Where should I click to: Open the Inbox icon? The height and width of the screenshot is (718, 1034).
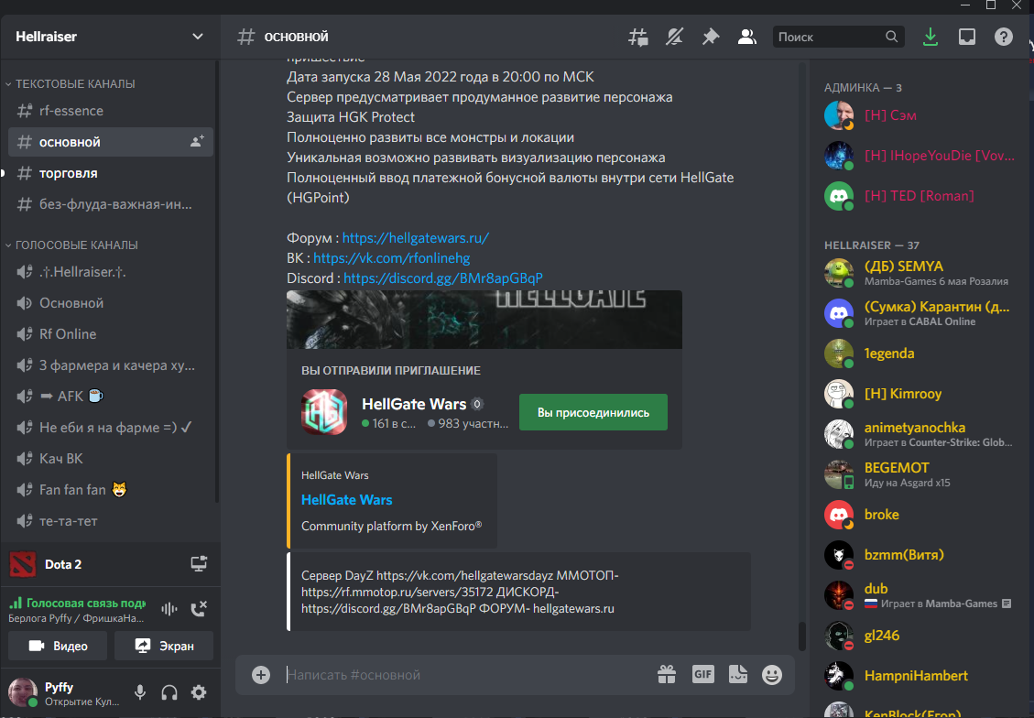tap(967, 37)
